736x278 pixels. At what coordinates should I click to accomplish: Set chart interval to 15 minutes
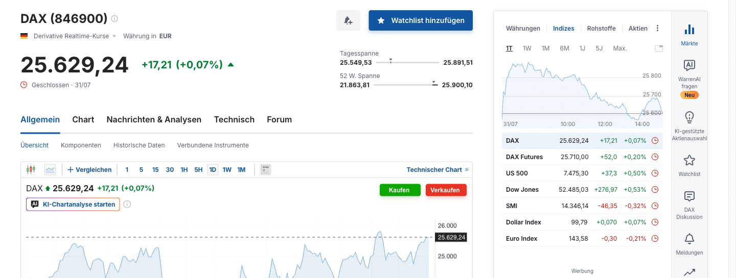coord(155,170)
